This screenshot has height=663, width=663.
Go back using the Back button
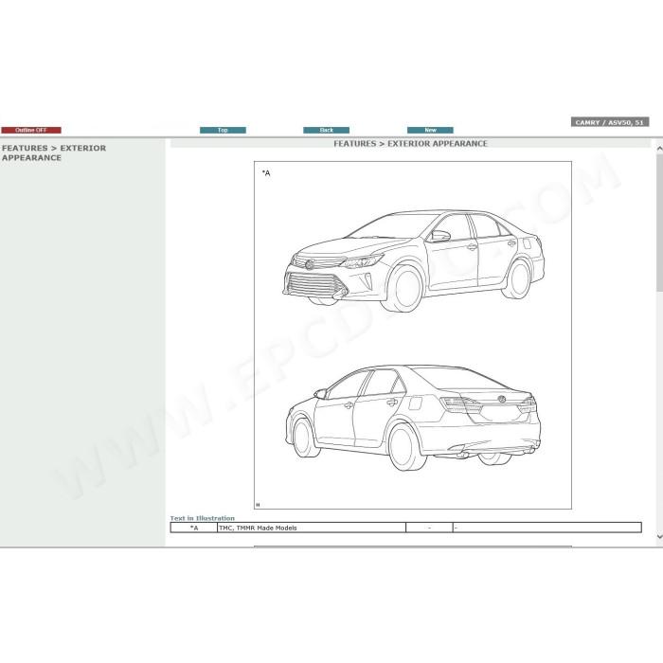[x=327, y=131]
